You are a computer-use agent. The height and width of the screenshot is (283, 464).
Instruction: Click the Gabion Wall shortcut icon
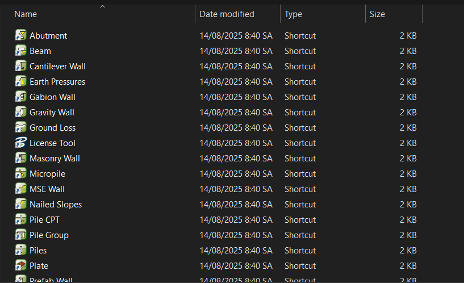tap(21, 97)
